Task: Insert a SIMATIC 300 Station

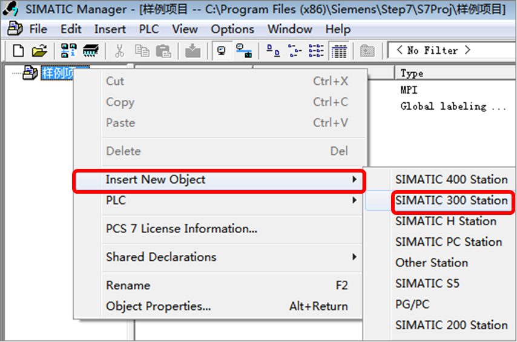Action: point(440,200)
